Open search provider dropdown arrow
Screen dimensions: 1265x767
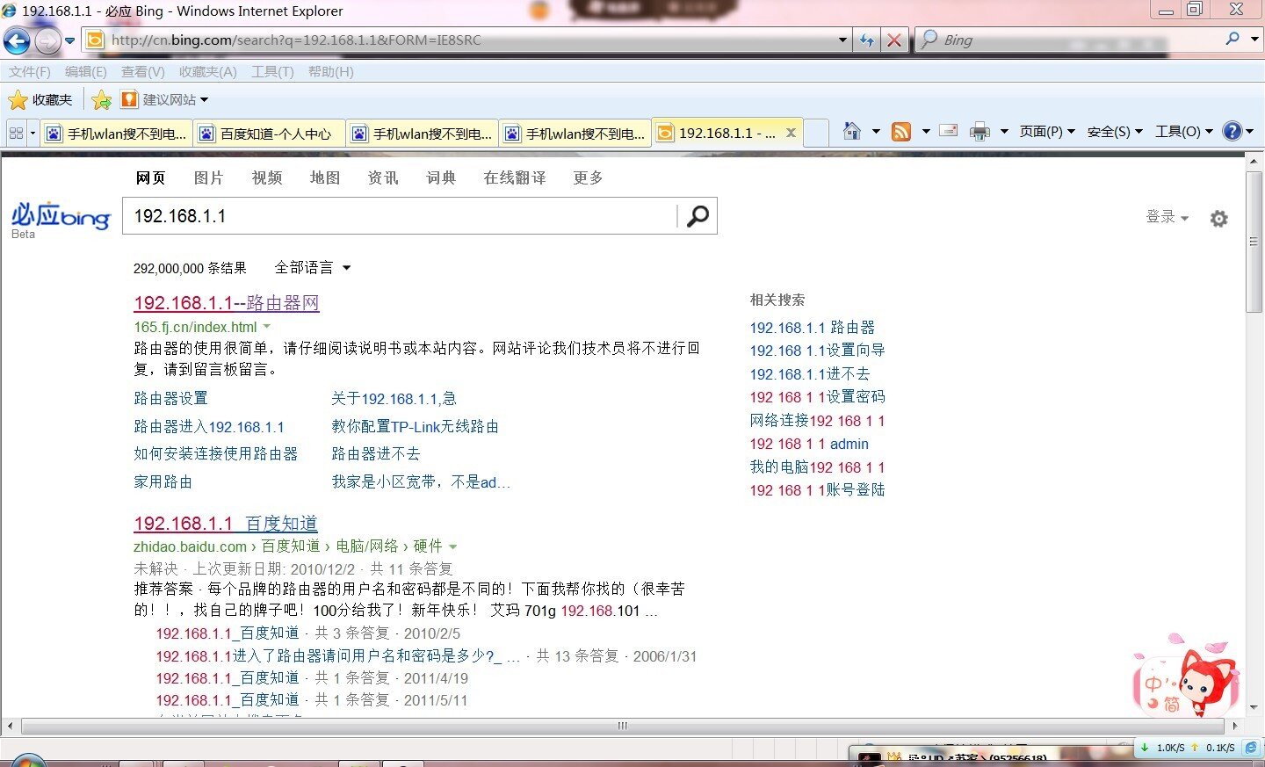pyautogui.click(x=1254, y=39)
